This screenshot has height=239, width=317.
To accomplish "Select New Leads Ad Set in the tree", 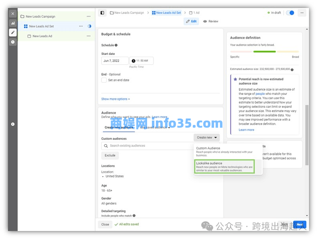I will [41, 26].
